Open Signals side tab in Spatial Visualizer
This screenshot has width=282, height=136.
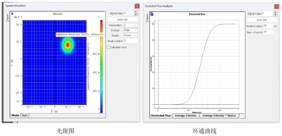7,17
